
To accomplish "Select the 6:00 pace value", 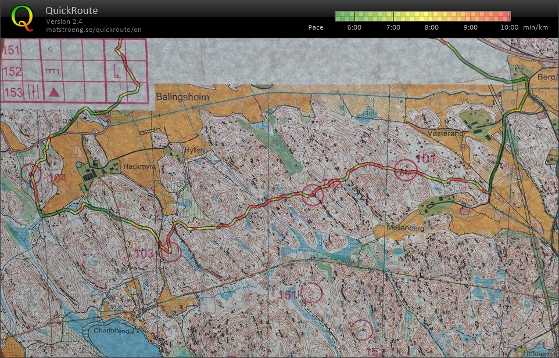I will (x=354, y=27).
